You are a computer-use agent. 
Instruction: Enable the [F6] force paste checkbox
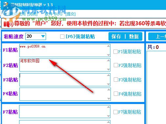[x=62, y=37]
